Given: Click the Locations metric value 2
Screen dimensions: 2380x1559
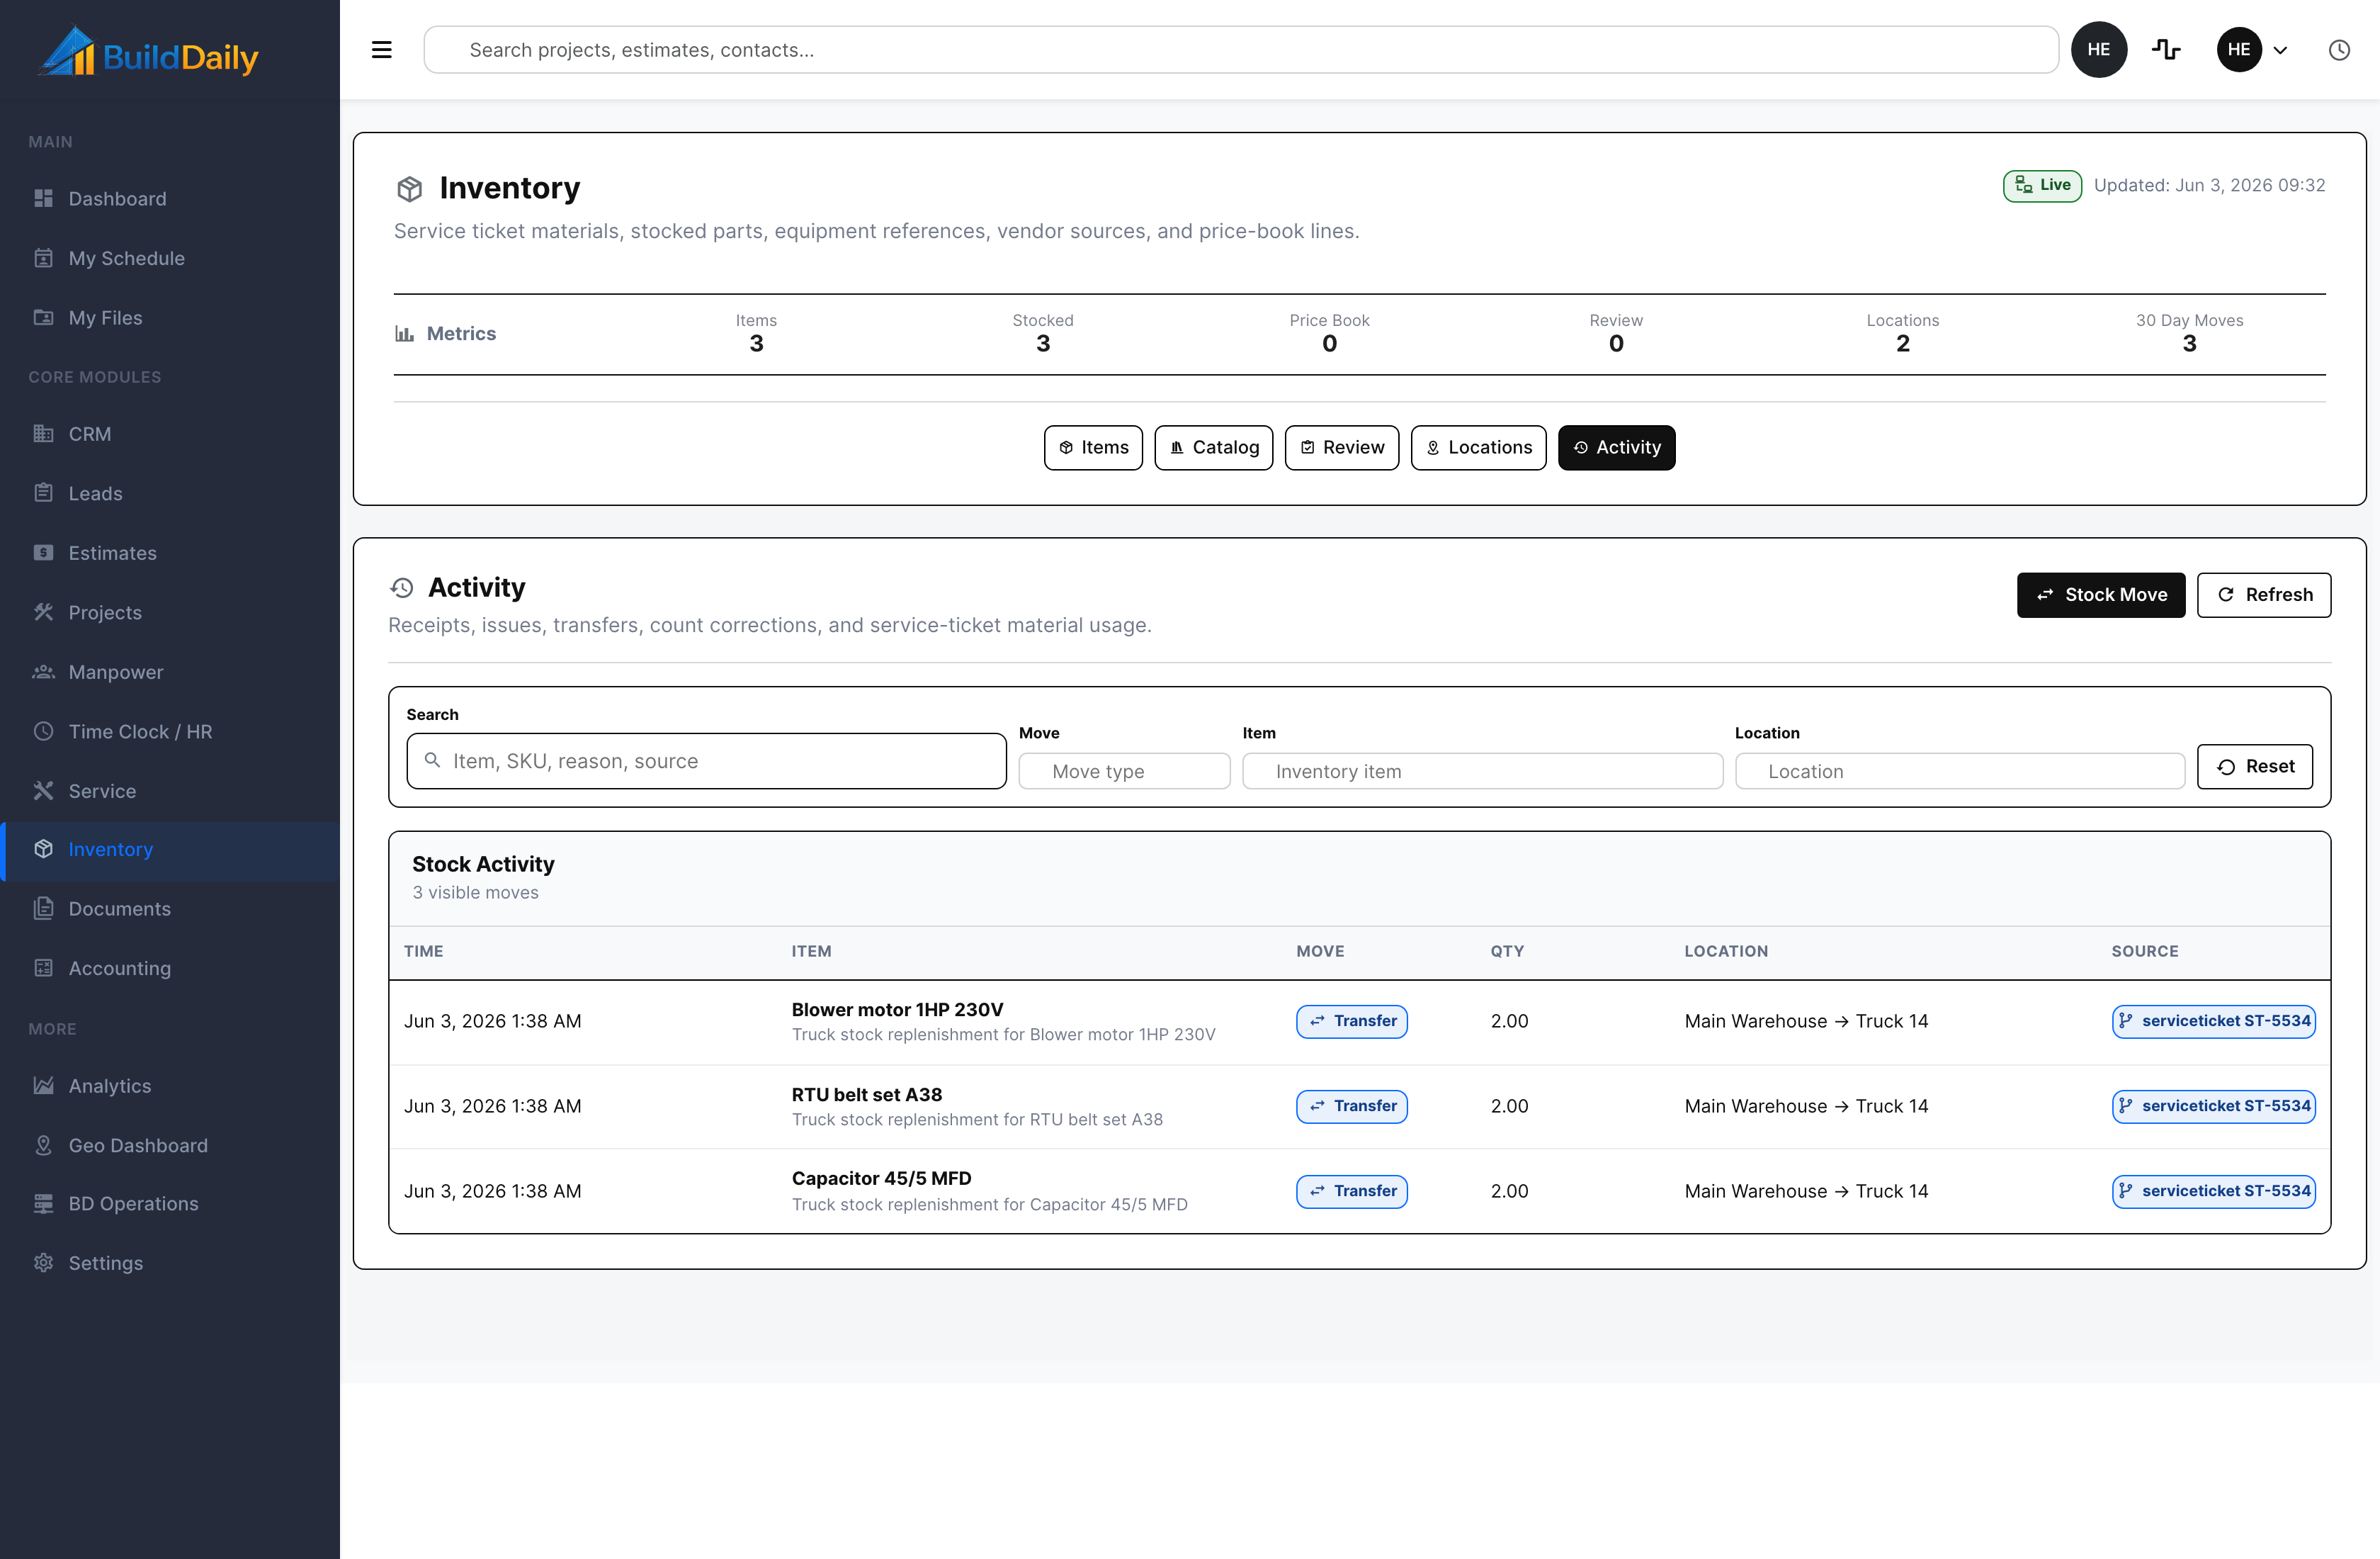Looking at the screenshot, I should [1902, 344].
